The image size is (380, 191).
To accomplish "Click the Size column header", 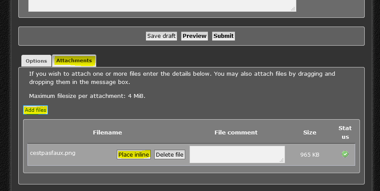I will tap(310, 132).
